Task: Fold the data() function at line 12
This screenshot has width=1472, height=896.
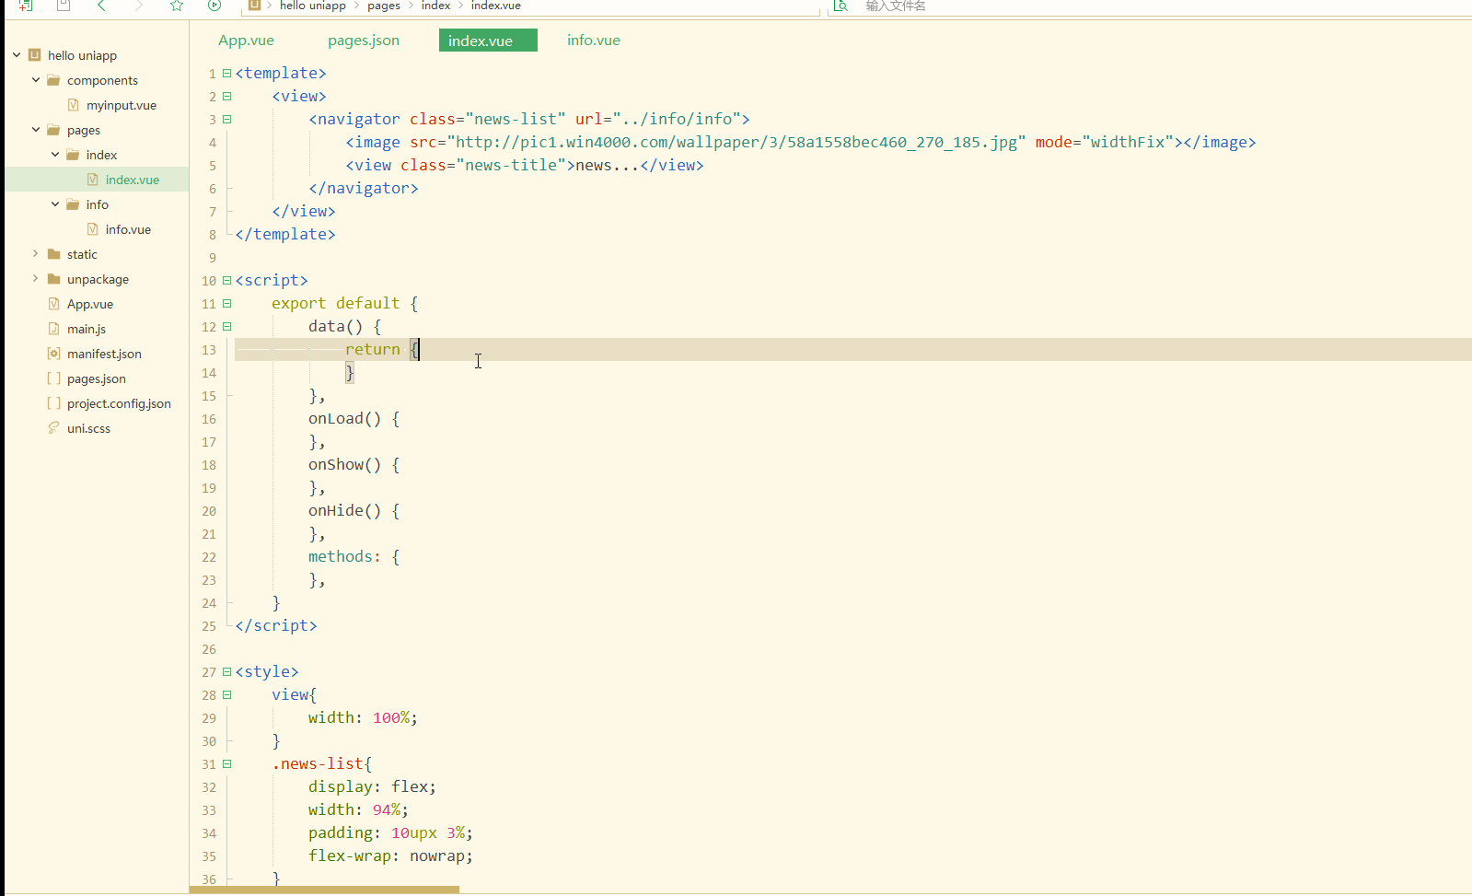Action: 227,327
